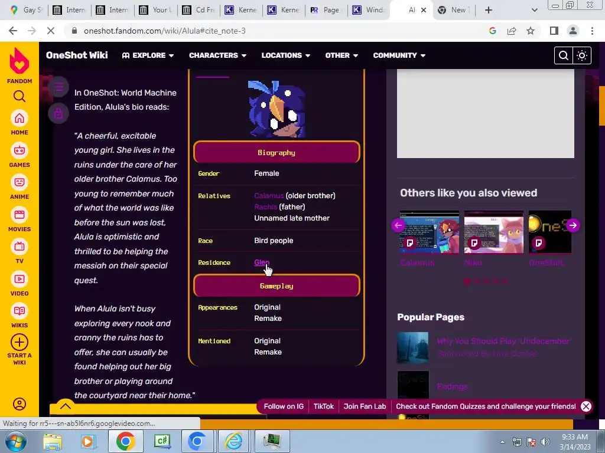Click browser back arrow
This screenshot has width=605, height=453.
click(13, 31)
